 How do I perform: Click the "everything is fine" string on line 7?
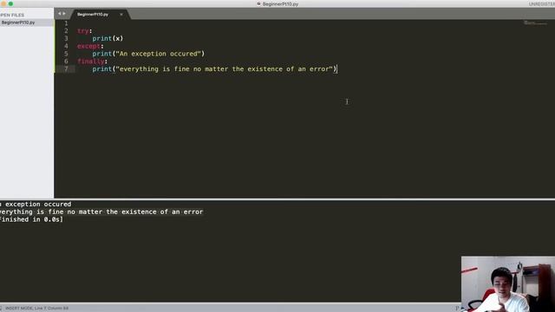225,69
